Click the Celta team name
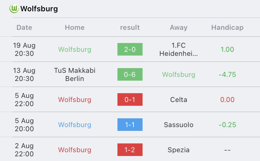This screenshot has height=161, width=260. [x=179, y=100]
